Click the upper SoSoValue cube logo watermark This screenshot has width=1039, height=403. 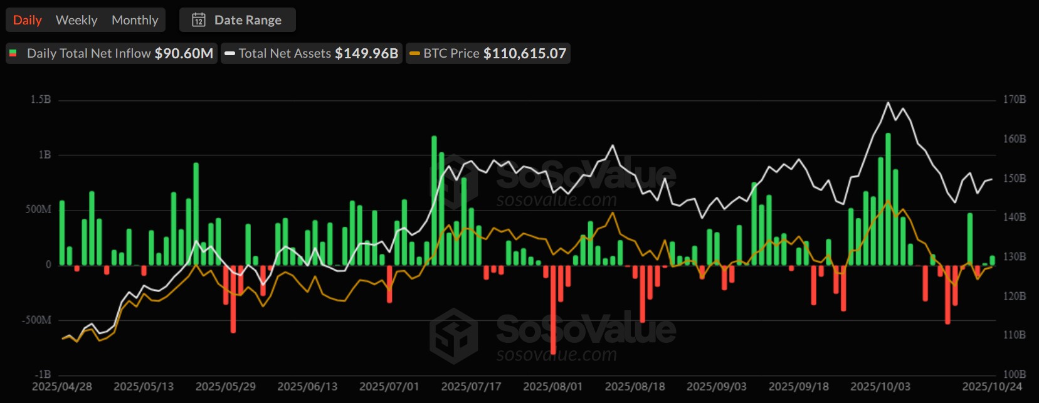pos(454,180)
